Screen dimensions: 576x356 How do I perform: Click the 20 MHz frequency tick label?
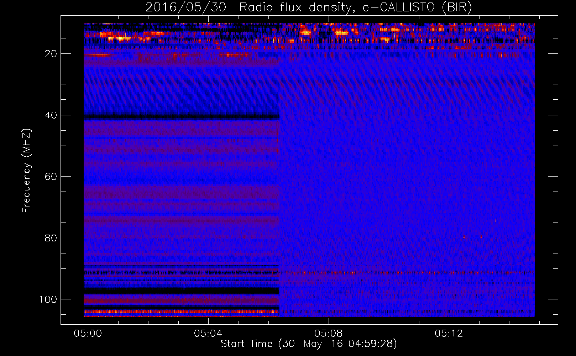pos(51,54)
